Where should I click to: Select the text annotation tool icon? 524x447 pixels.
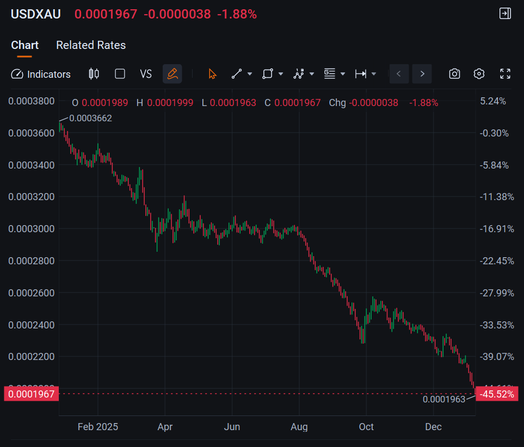point(330,74)
